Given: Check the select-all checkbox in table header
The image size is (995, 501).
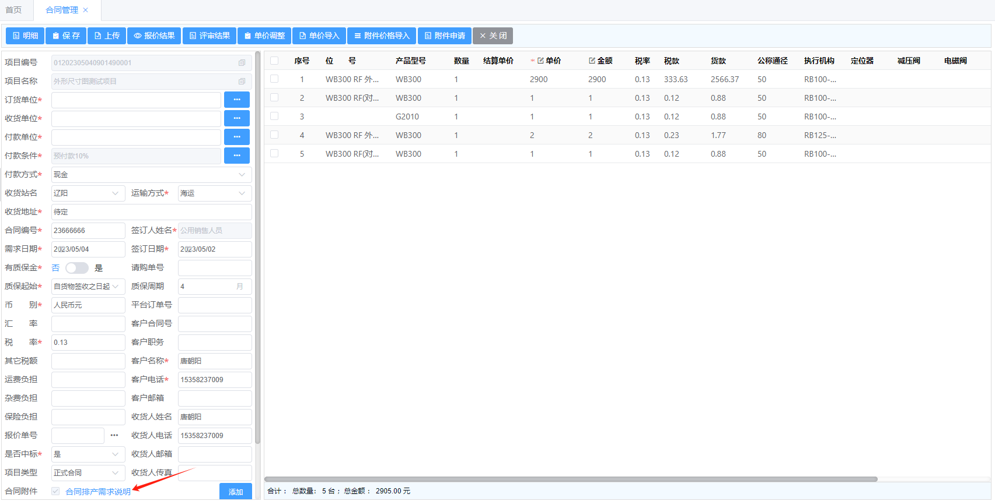Looking at the screenshot, I should click(x=274, y=61).
